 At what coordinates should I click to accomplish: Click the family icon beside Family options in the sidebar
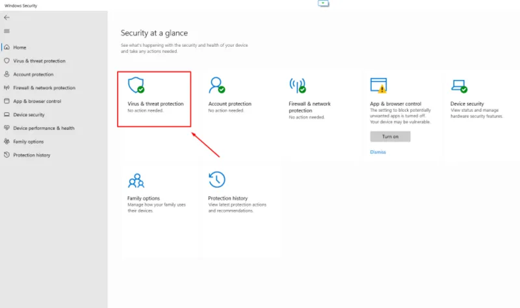click(x=6, y=141)
